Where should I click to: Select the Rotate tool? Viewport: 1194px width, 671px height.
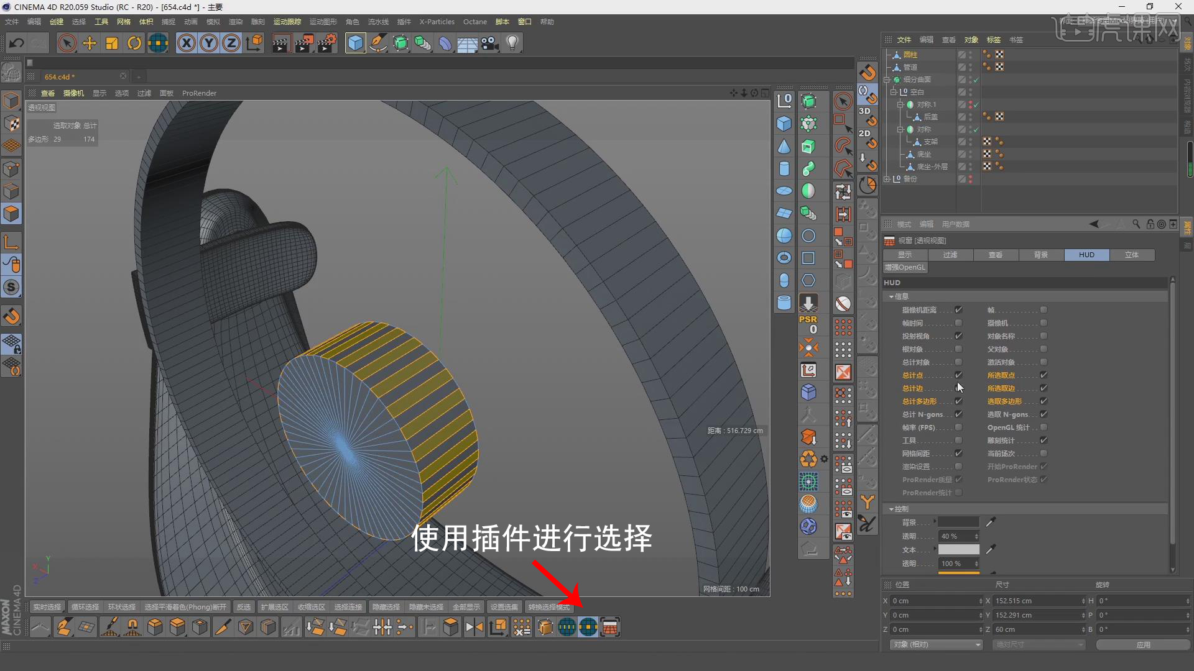coord(134,43)
